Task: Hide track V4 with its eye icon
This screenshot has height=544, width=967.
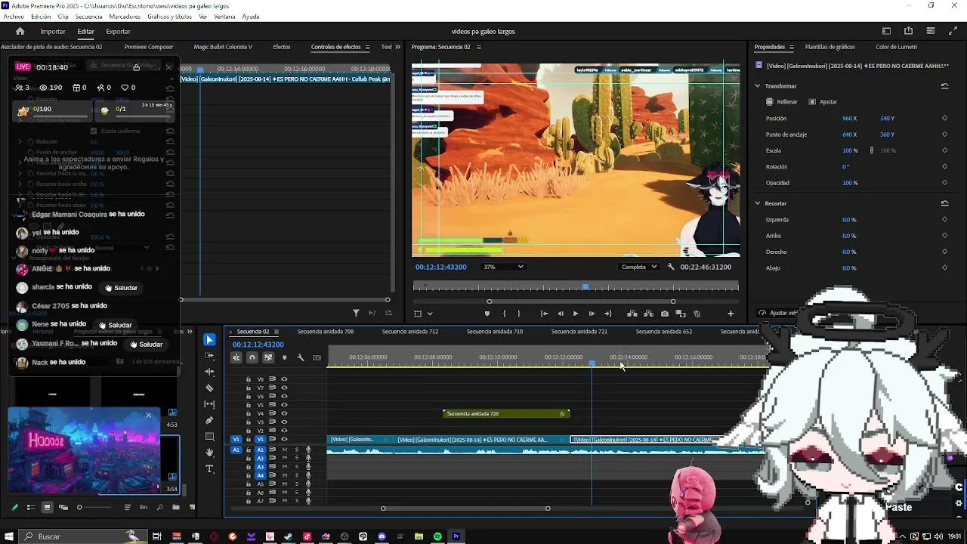Action: click(x=284, y=413)
